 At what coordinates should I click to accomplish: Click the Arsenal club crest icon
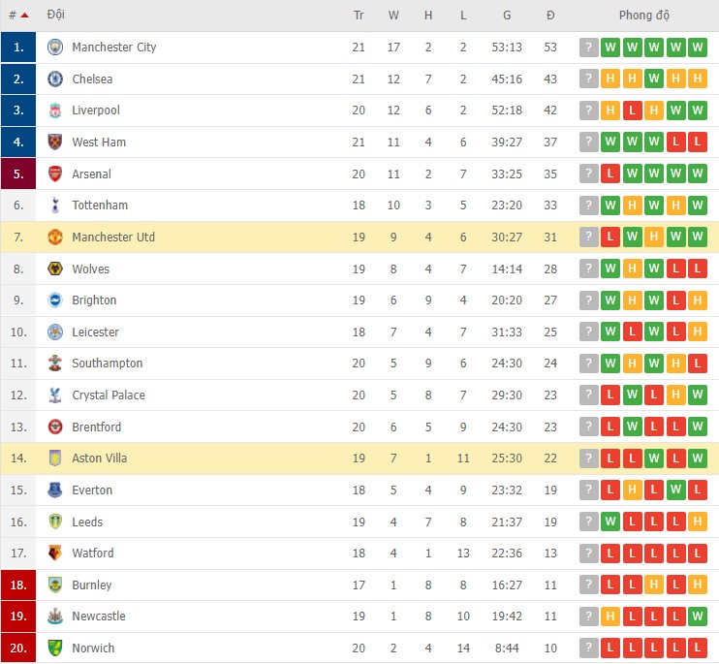pos(55,174)
